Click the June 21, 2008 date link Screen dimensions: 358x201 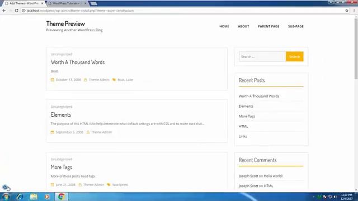click(65, 185)
